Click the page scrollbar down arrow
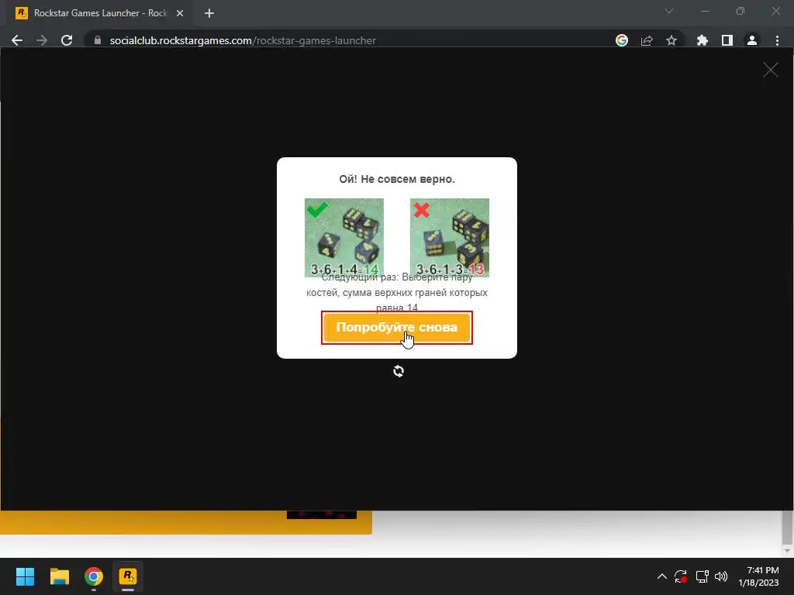This screenshot has width=794, height=595. point(787,551)
